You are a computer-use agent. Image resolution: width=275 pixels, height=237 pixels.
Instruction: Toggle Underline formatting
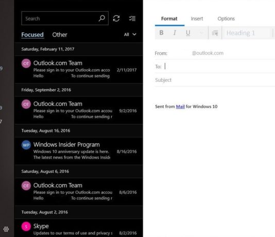click(188, 33)
